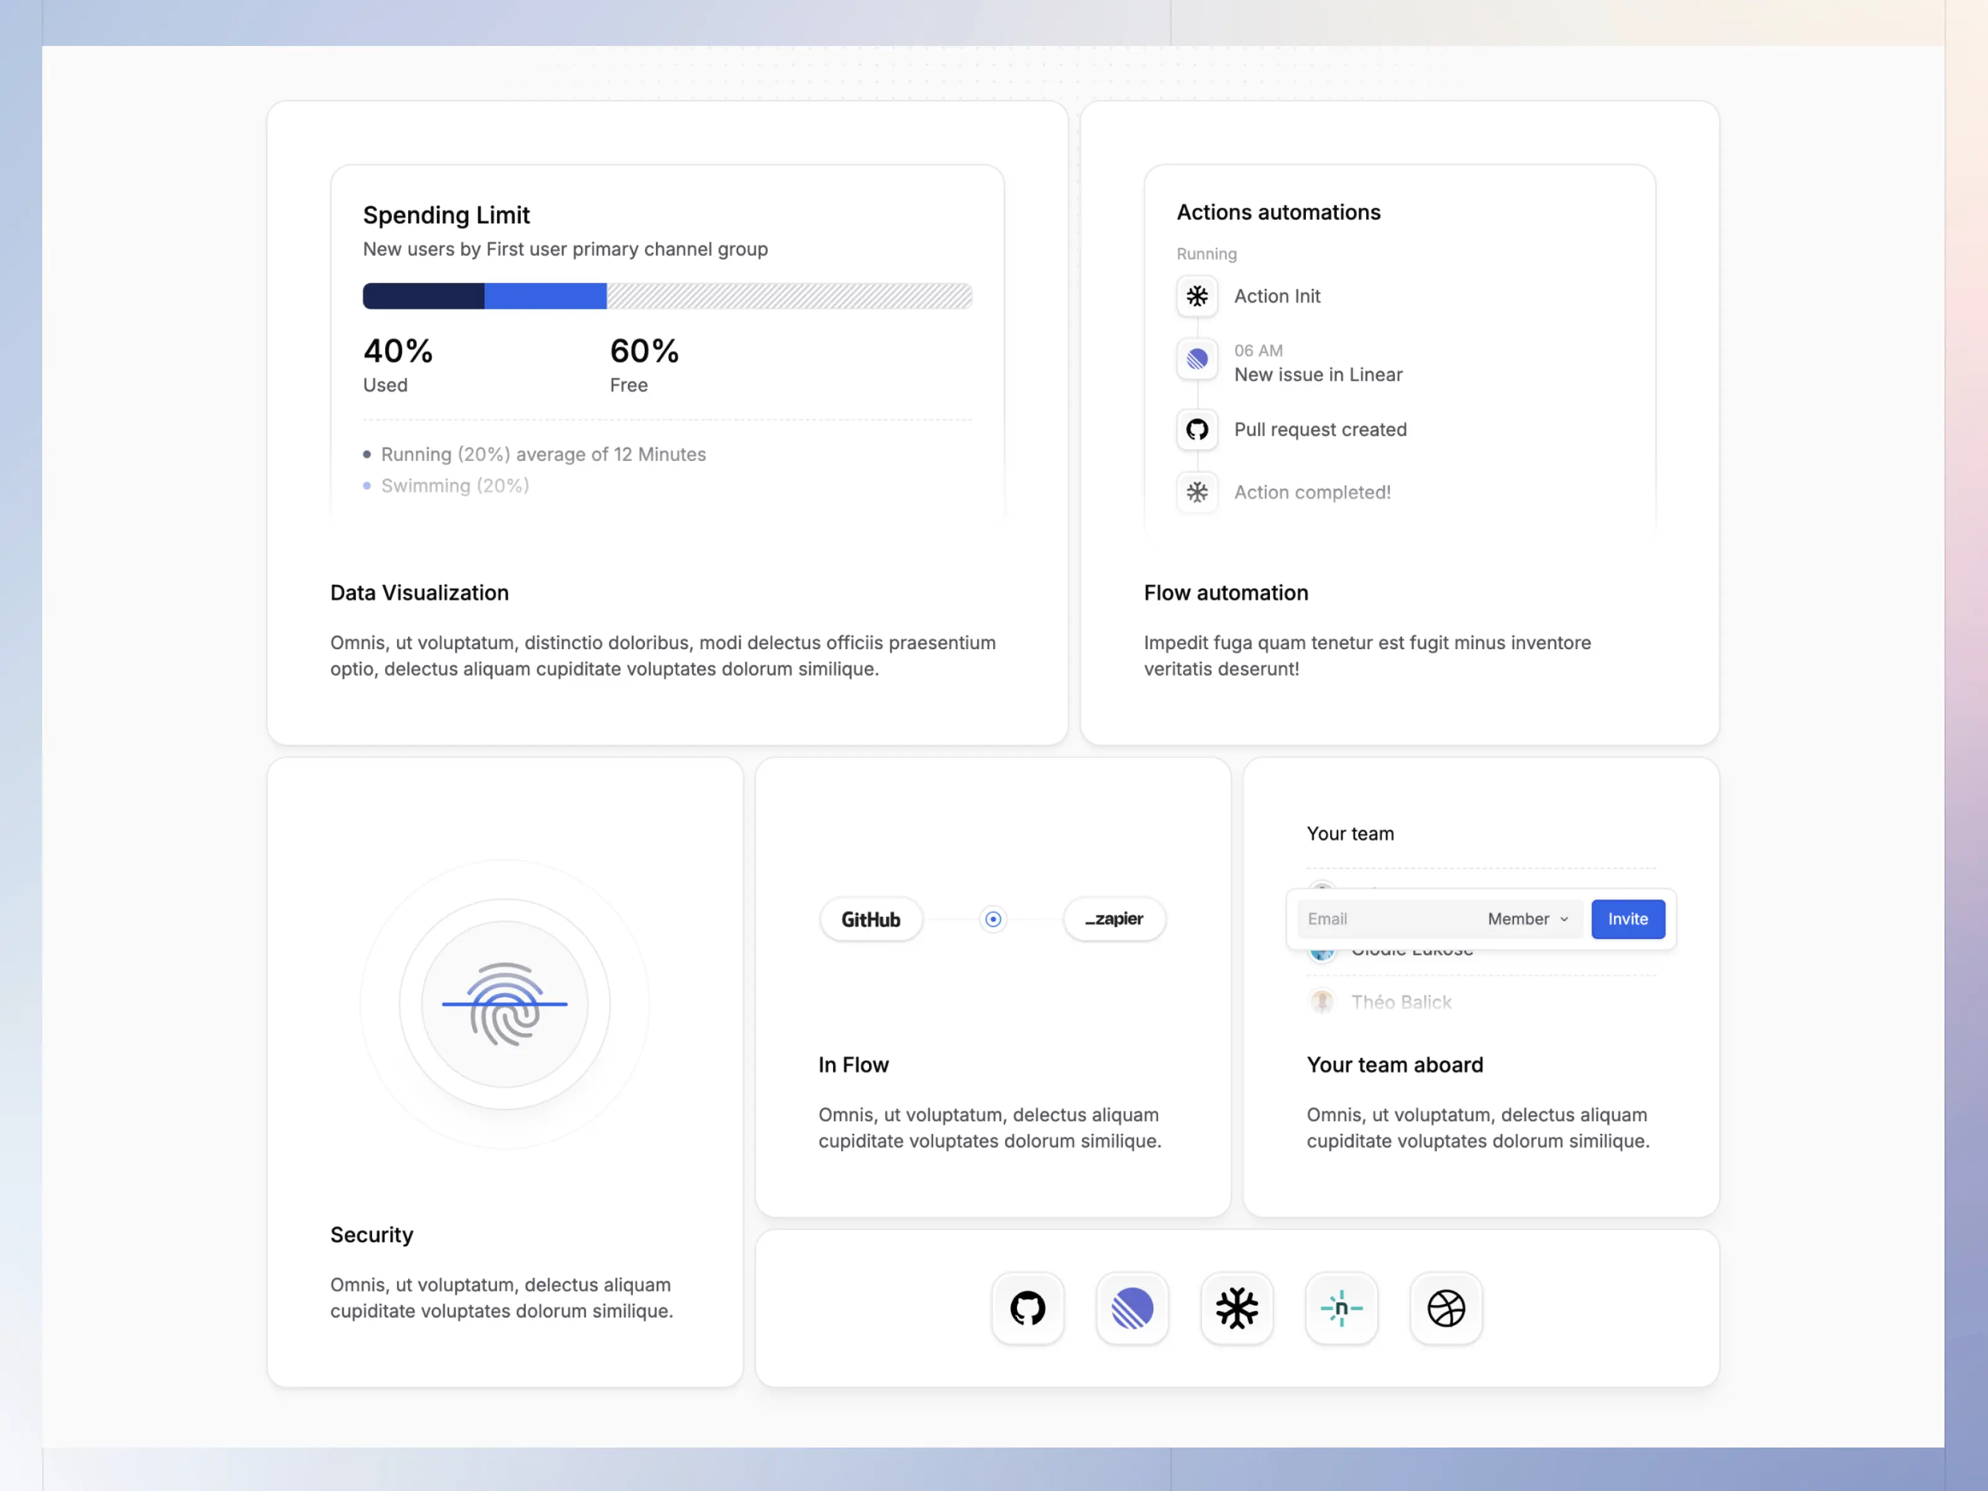The height and width of the screenshot is (1491, 1988).
Task: Click the teal n8n-style icon in bottom row
Action: pos(1341,1308)
